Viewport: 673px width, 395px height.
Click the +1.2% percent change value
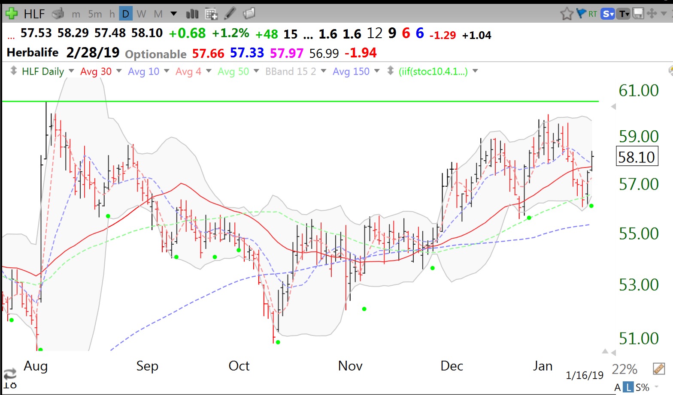click(231, 33)
